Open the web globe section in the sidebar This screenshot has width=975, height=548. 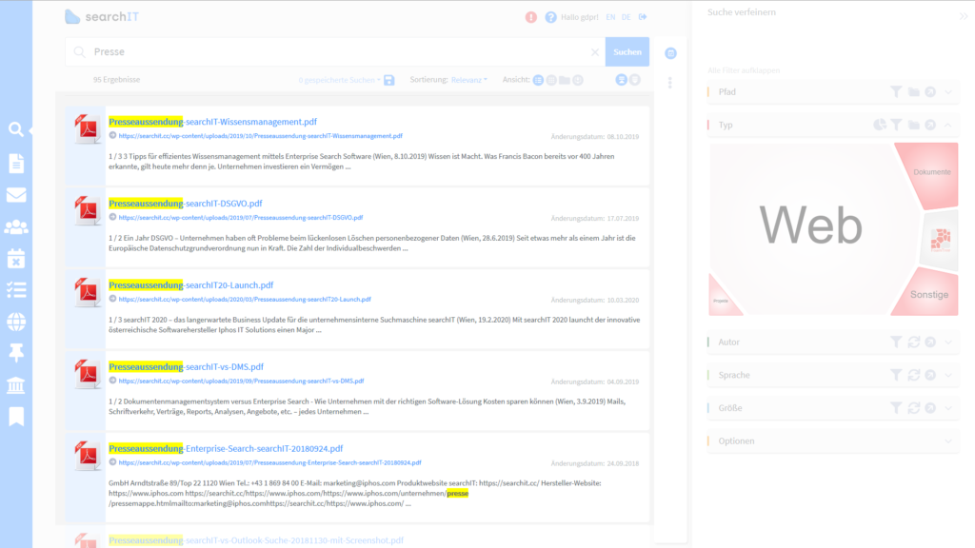click(16, 322)
